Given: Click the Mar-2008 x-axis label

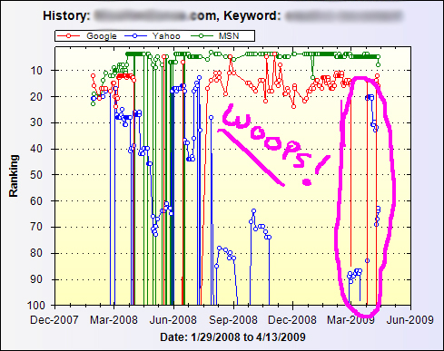Looking at the screenshot, I should [x=113, y=320].
